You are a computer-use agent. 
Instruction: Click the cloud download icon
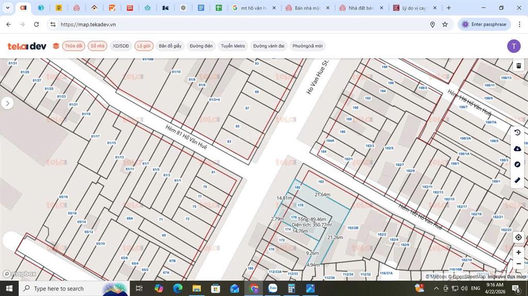518,148
